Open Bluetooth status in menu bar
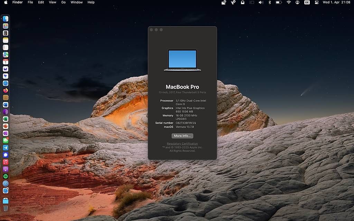Screen dimensions: 354x221 270,2
